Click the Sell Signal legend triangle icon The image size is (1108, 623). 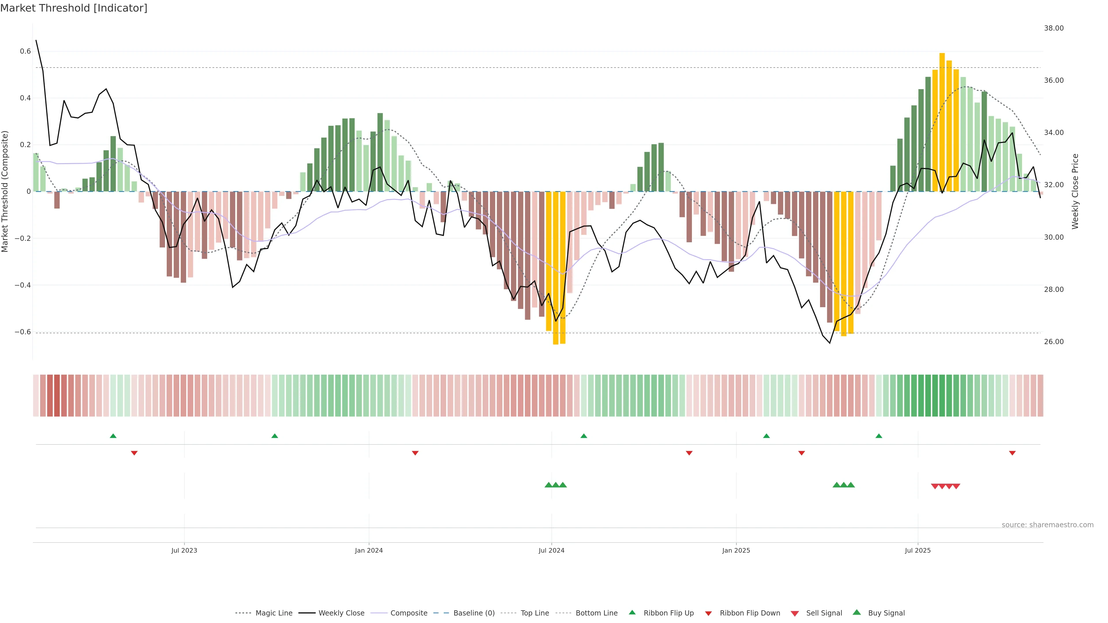794,613
